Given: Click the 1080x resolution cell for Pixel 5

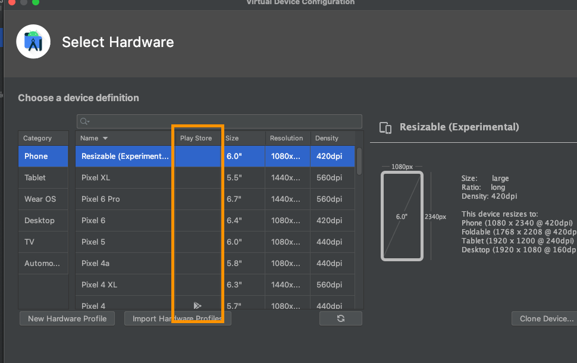Looking at the screenshot, I should 288,242.
